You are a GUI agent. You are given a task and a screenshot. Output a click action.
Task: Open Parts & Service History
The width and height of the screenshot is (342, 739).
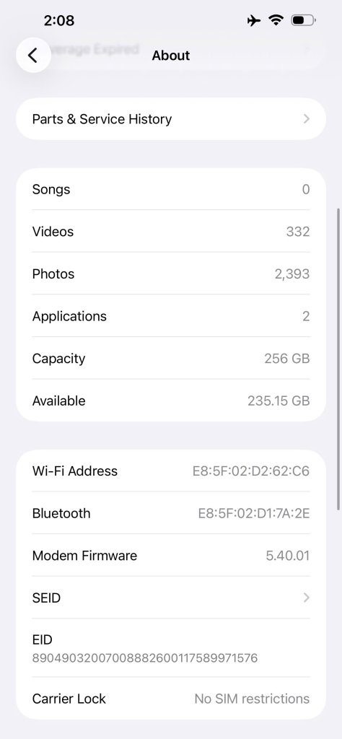171,119
